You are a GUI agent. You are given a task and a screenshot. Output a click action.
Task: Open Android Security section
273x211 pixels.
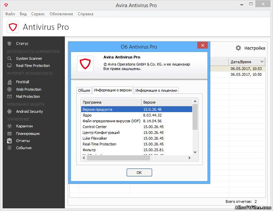click(30, 111)
